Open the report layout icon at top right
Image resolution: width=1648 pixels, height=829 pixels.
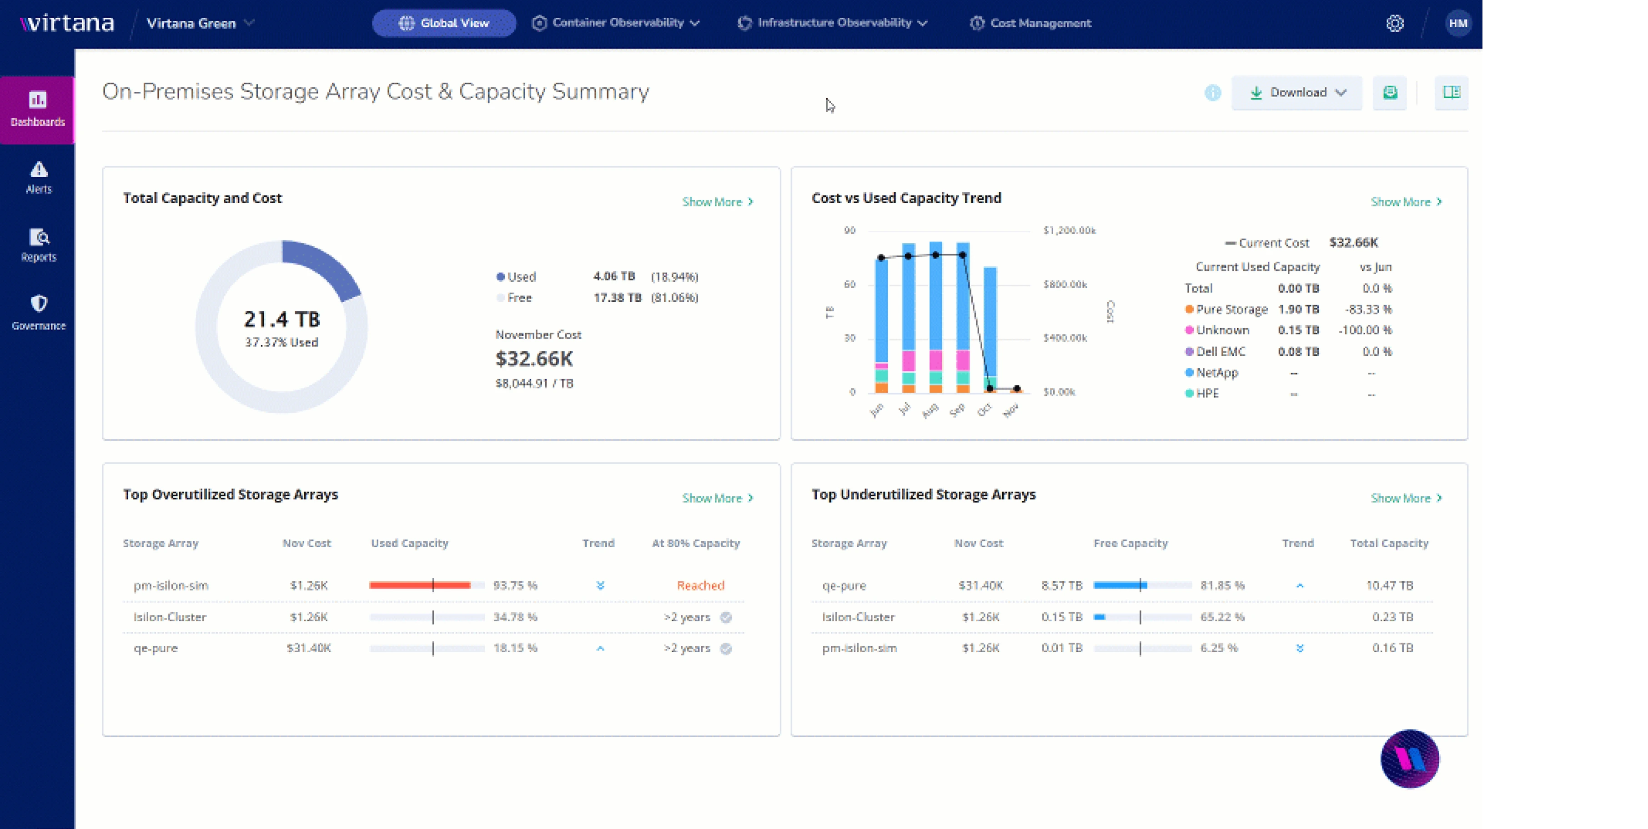pos(1451,93)
